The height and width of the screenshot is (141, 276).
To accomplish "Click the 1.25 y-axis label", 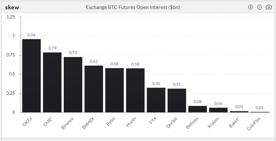I will (x=11, y=17).
